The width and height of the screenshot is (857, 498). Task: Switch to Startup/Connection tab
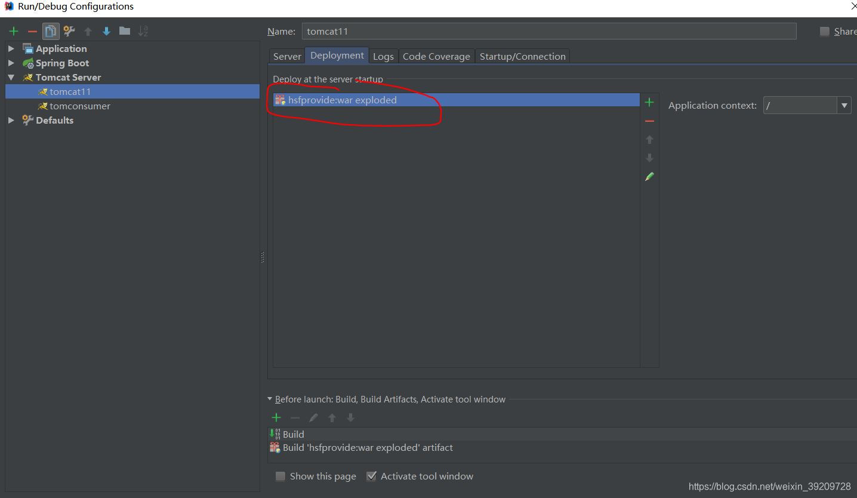[x=523, y=56]
